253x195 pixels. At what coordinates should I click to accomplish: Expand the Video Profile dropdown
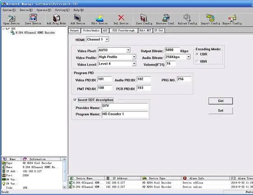point(133,57)
